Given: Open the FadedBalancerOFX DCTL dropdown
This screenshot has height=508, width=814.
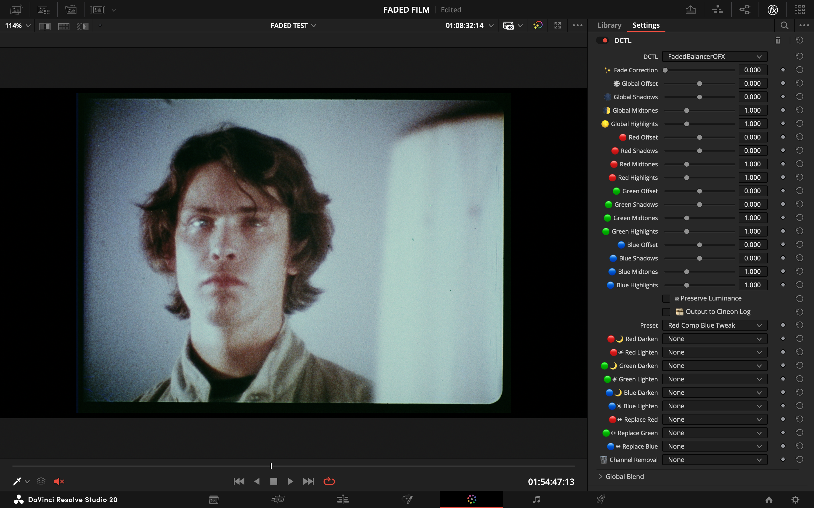Looking at the screenshot, I should pos(714,56).
